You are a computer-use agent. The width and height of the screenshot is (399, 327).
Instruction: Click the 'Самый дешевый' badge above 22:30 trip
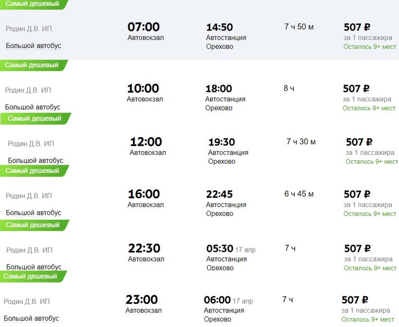tap(33, 225)
